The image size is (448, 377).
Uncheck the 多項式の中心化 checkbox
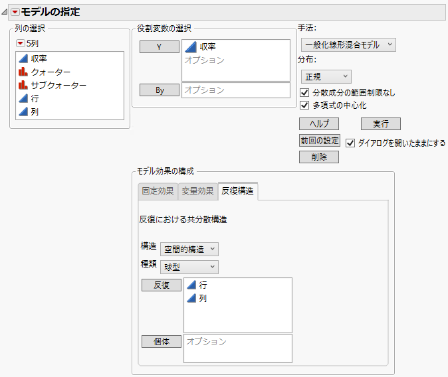(x=305, y=105)
